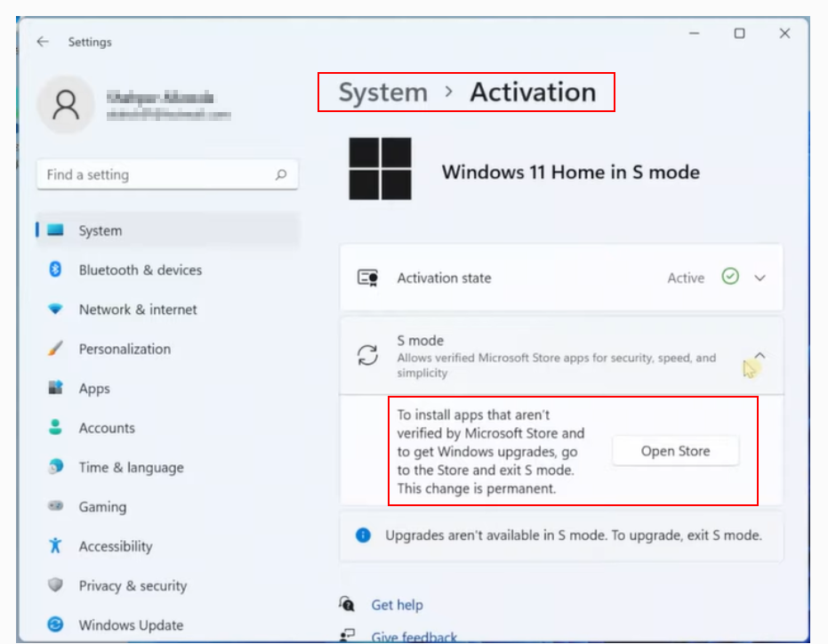Click the Give feedback icon

pos(347,635)
